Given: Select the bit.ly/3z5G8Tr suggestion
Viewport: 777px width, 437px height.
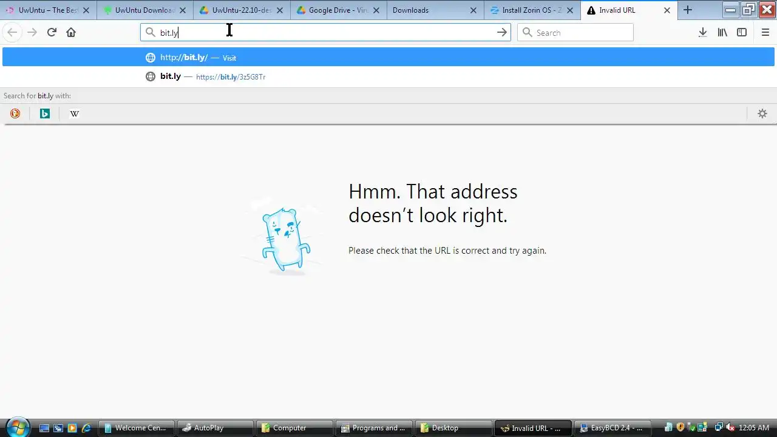Looking at the screenshot, I should 388,76.
